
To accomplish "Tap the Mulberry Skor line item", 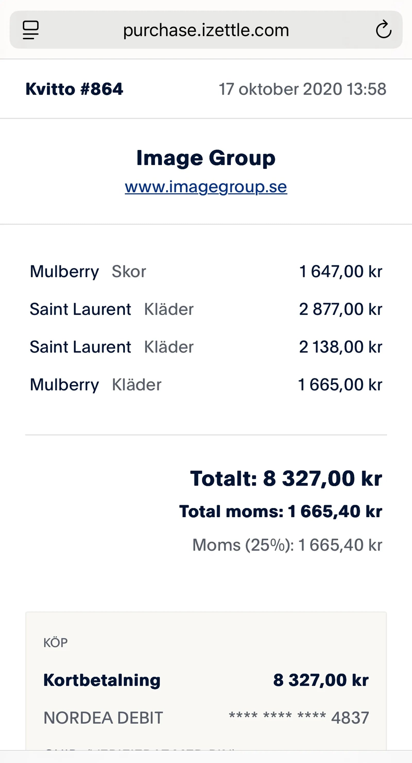I will point(206,271).
